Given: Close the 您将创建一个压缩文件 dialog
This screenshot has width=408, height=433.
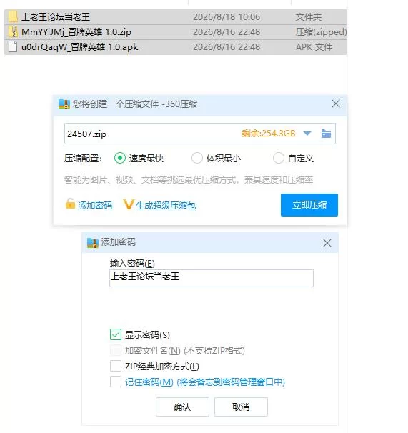Looking at the screenshot, I should [336, 104].
